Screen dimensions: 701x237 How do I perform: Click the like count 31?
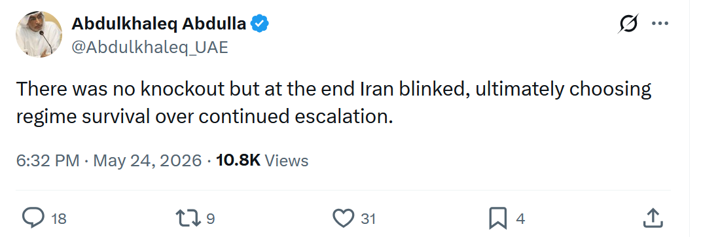(x=368, y=219)
